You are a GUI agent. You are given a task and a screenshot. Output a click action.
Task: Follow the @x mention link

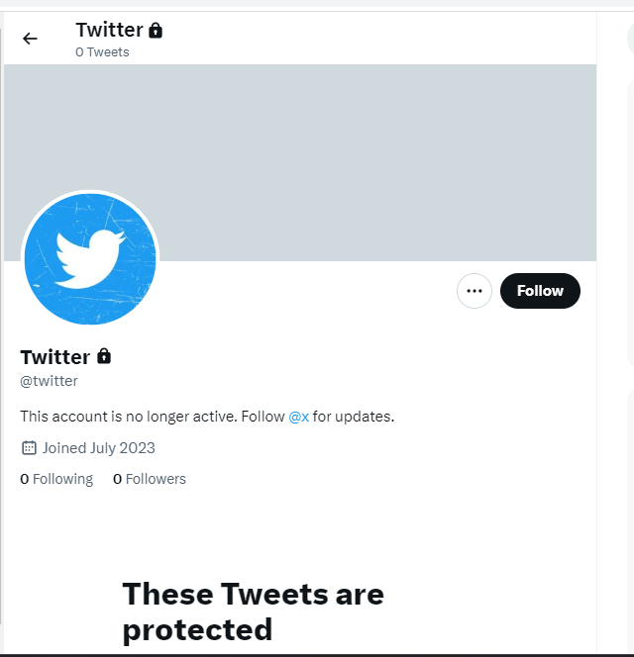(x=299, y=417)
